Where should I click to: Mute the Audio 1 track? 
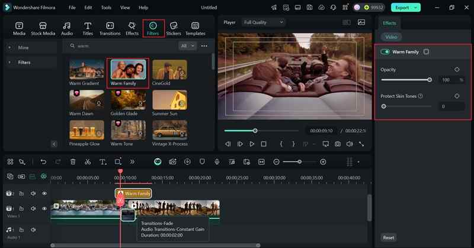[33, 230]
